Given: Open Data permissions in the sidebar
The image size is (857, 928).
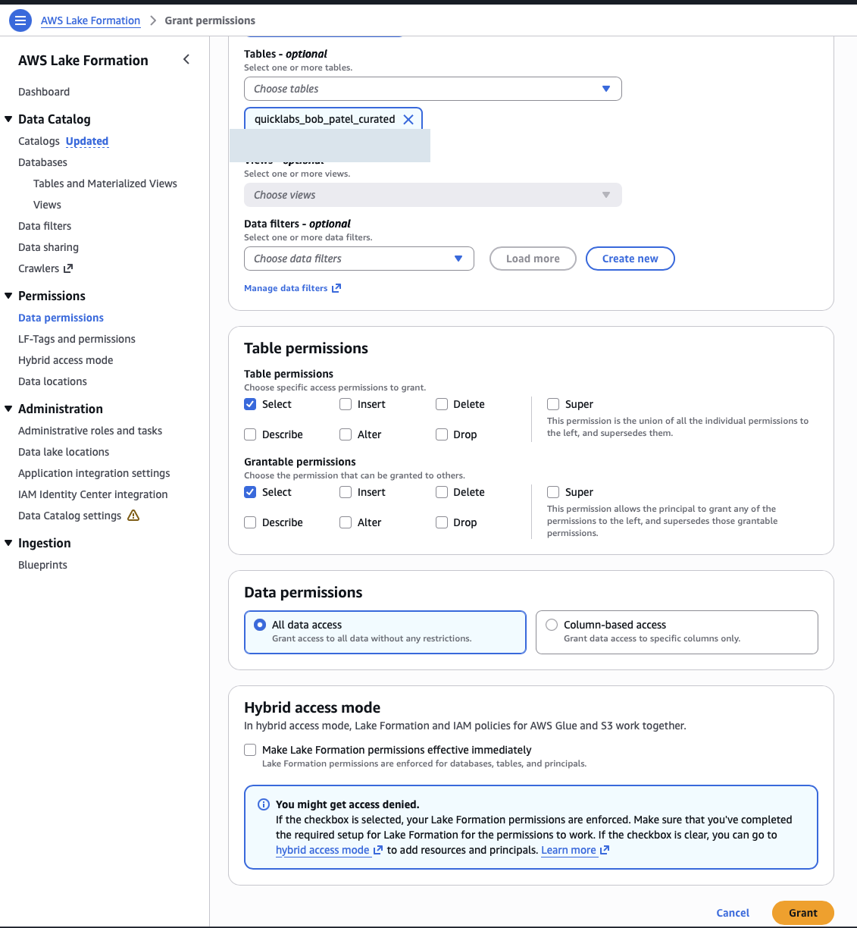Looking at the screenshot, I should tap(61, 318).
